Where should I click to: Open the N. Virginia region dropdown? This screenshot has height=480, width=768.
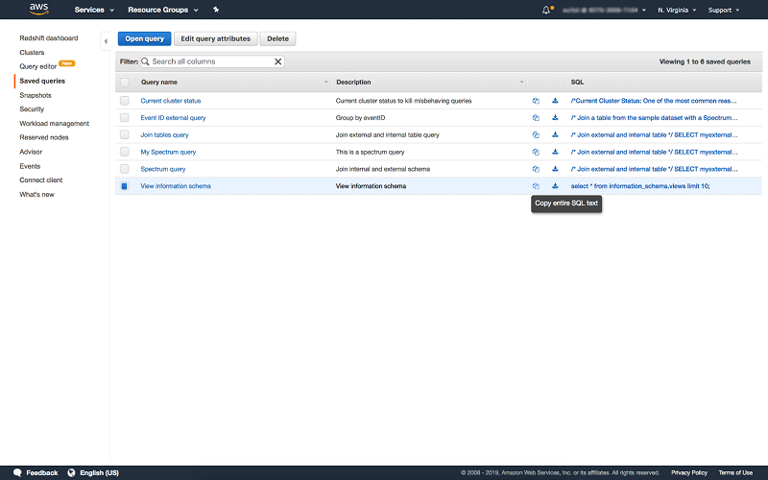coord(677,10)
